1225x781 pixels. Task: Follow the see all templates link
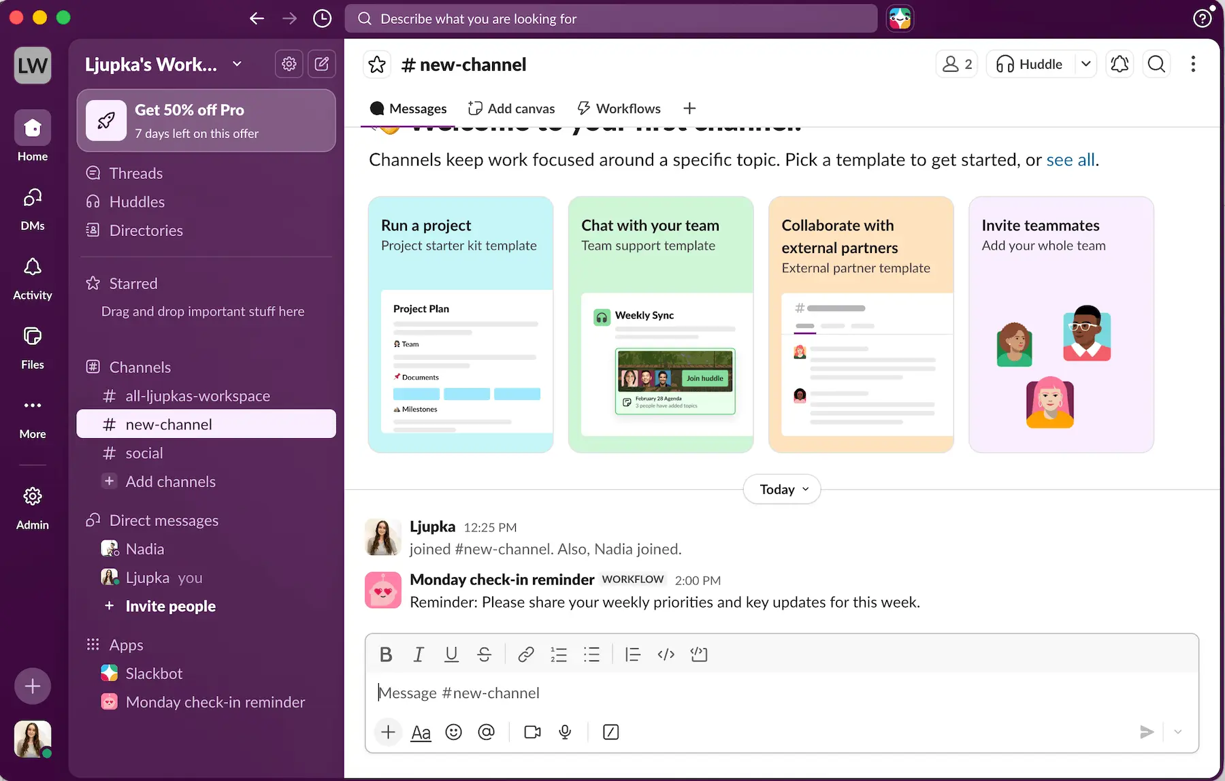(x=1071, y=160)
